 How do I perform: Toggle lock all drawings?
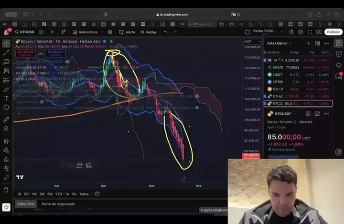(6, 160)
